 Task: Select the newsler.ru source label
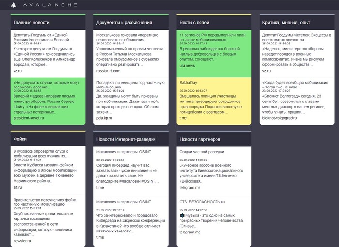coord(22,241)
